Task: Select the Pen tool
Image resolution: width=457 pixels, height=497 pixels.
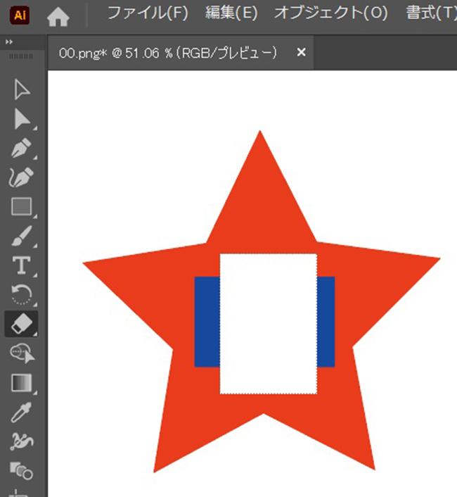Action: tap(22, 148)
